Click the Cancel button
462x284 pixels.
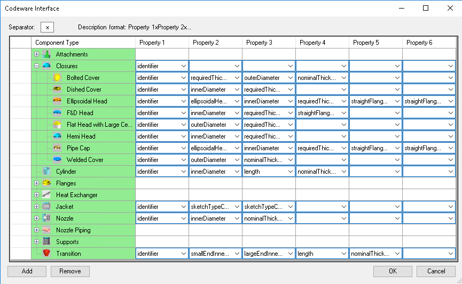436,271
